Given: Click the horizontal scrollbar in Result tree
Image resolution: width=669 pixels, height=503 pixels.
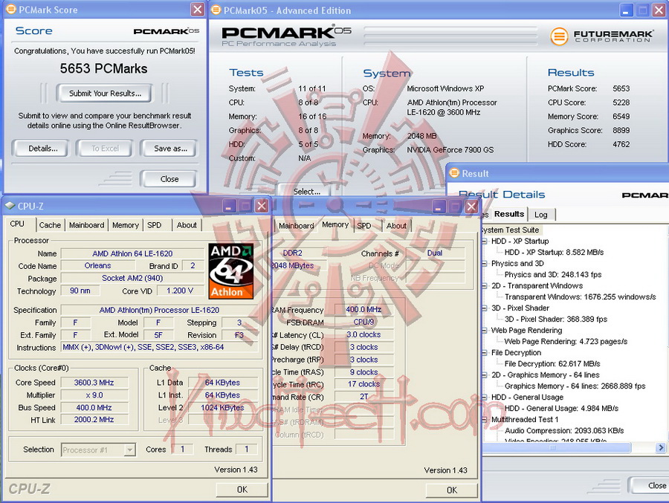Looking at the screenshot, I should pyautogui.click(x=556, y=447).
